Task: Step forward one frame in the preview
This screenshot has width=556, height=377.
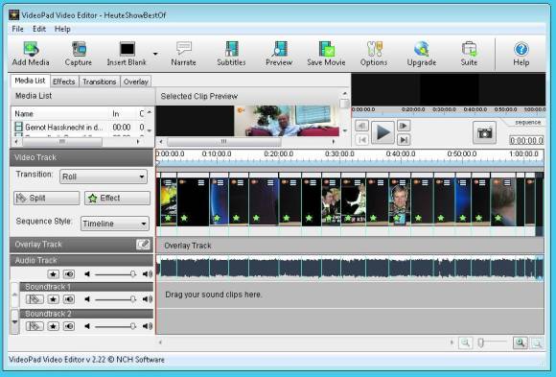Action: pos(404,126)
